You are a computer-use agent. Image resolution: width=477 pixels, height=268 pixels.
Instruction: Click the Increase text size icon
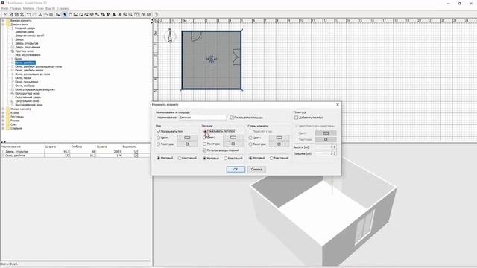click(x=102, y=14)
